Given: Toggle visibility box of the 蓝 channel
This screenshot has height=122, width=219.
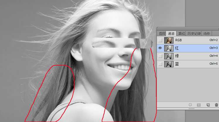Looking at the screenshot, I should (160, 64).
